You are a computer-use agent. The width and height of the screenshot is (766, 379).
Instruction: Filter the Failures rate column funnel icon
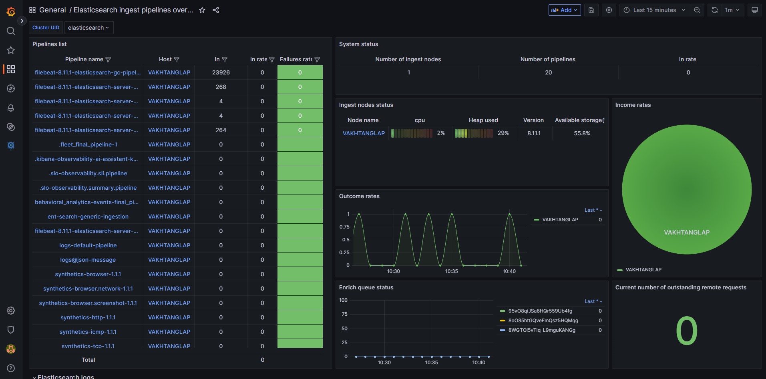pos(317,59)
